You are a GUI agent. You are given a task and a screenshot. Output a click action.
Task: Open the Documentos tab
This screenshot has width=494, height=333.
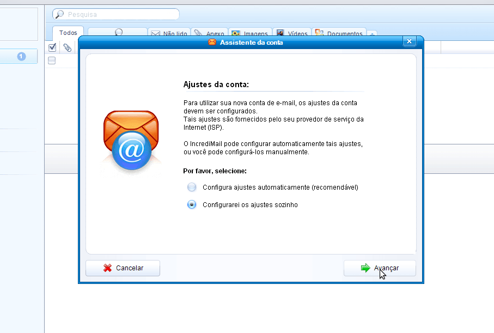pyautogui.click(x=339, y=33)
